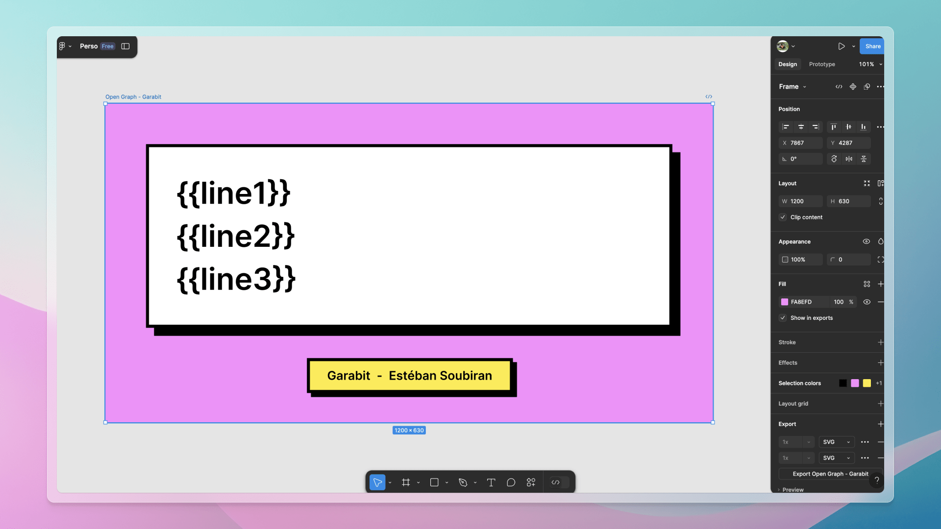Screen dimensions: 941x529
Task: Click the mask icon in Frame header
Action: point(867,87)
